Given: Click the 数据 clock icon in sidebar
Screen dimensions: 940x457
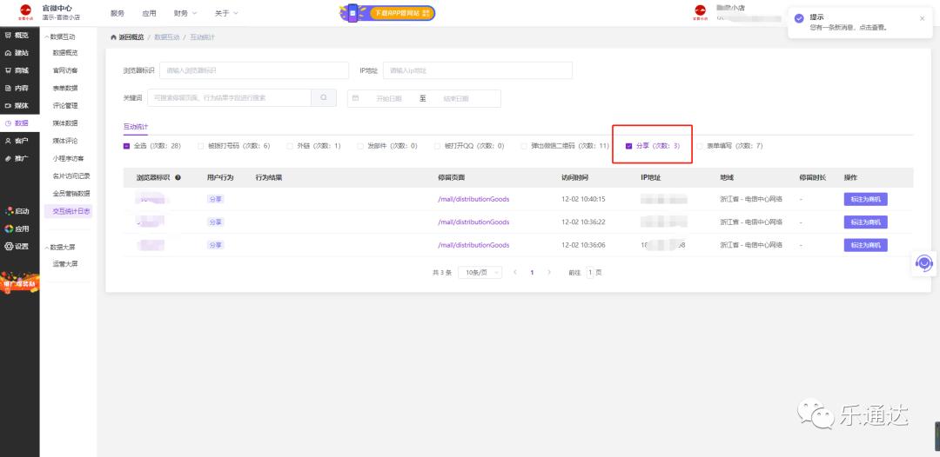Looking at the screenshot, I should point(9,123).
